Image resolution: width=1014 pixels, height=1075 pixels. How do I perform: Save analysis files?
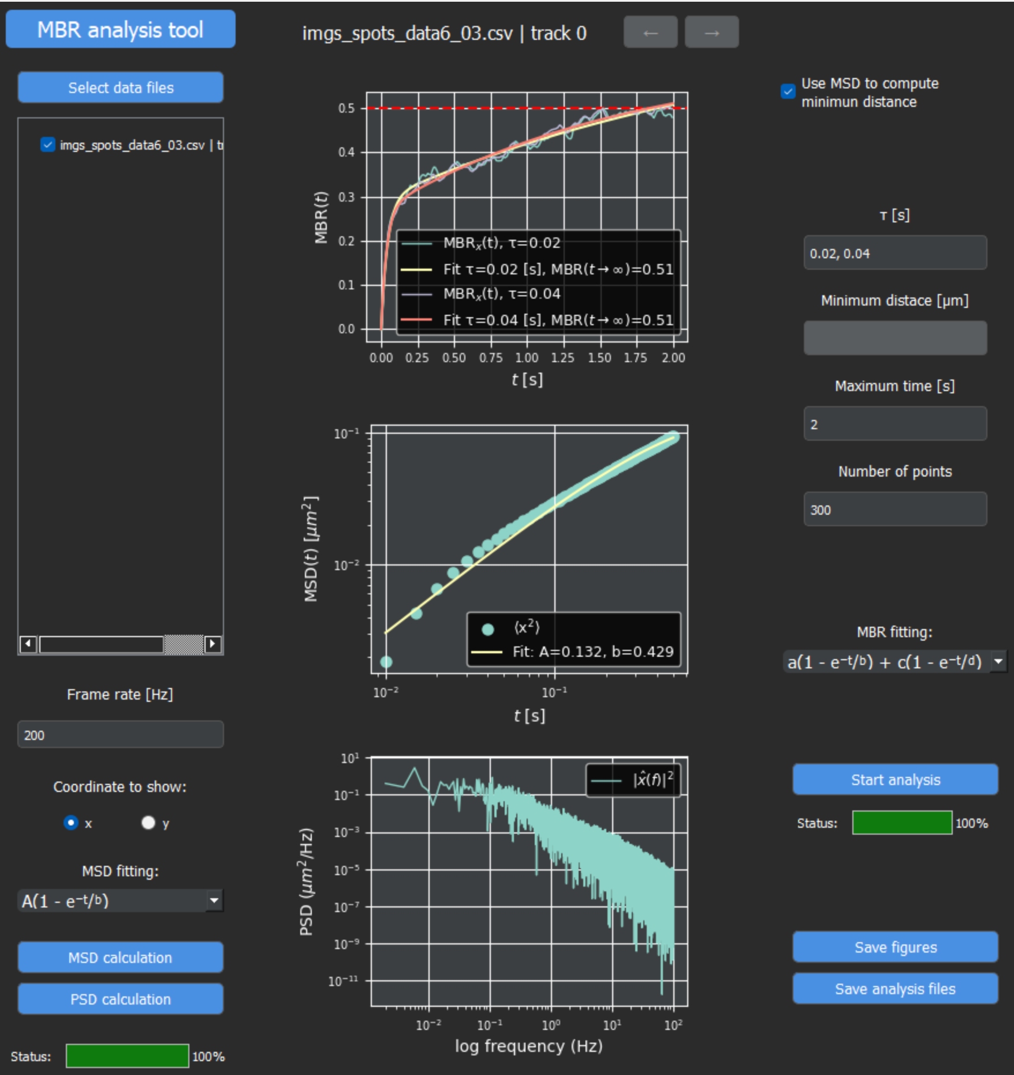point(895,988)
